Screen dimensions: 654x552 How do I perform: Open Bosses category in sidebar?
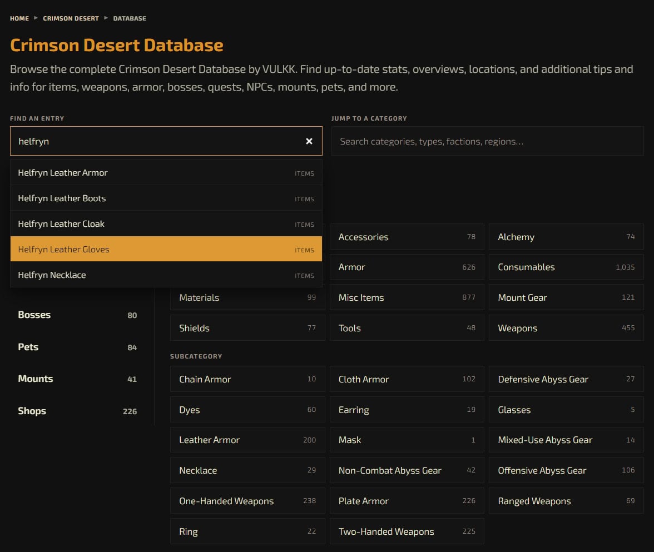pyautogui.click(x=78, y=315)
